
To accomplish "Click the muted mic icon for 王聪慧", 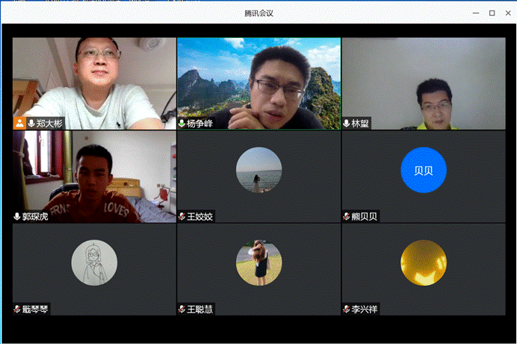I will 182,309.
